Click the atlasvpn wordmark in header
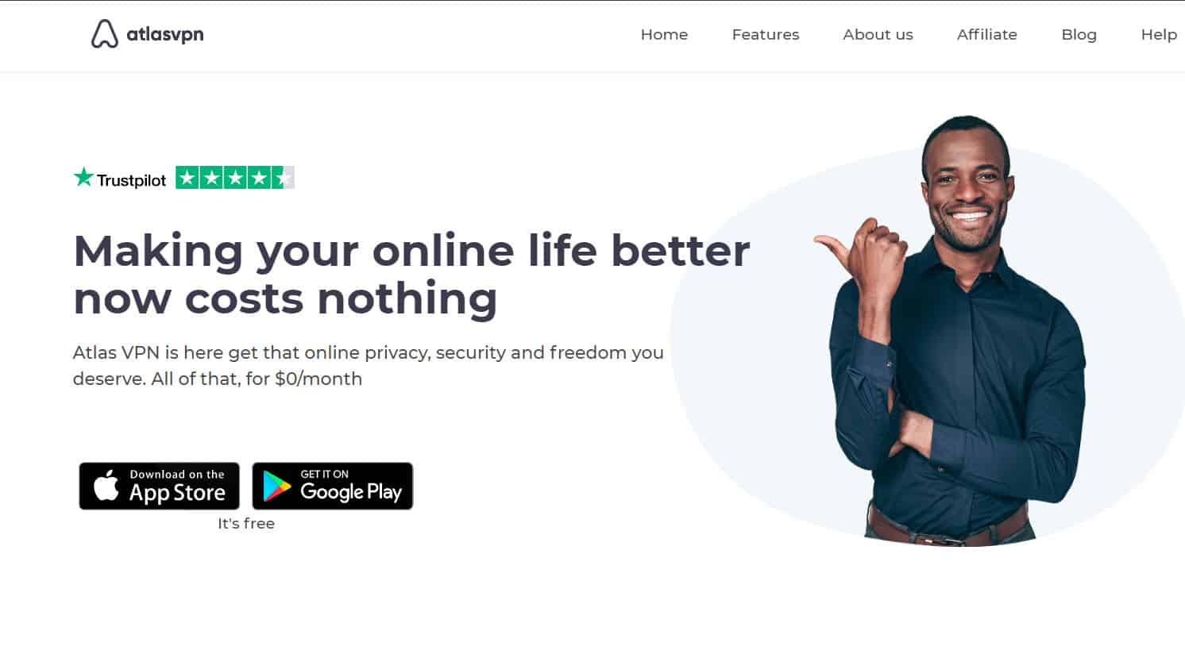The height and width of the screenshot is (654, 1185). pyautogui.click(x=165, y=35)
